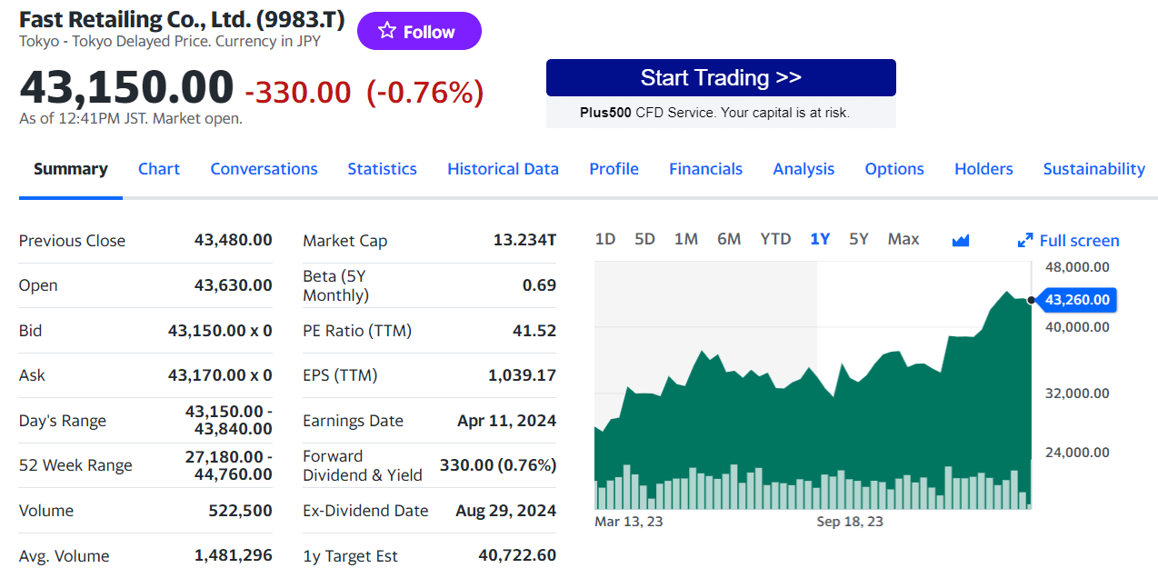
Task: Switch to the area chart type icon
Action: [960, 240]
